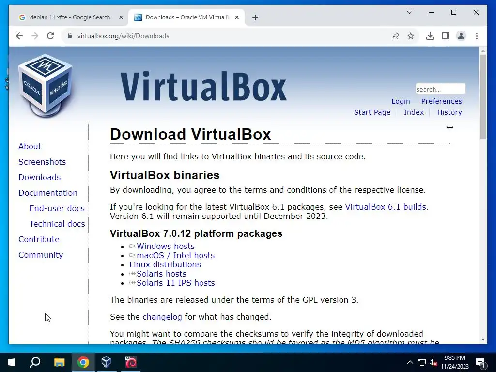Open Windows taskbar search

click(35, 362)
